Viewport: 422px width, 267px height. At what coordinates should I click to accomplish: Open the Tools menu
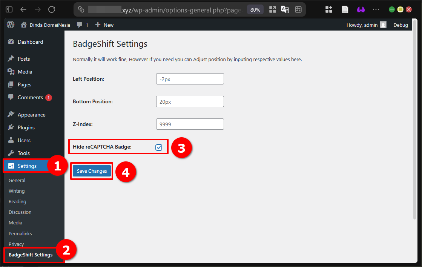click(24, 153)
